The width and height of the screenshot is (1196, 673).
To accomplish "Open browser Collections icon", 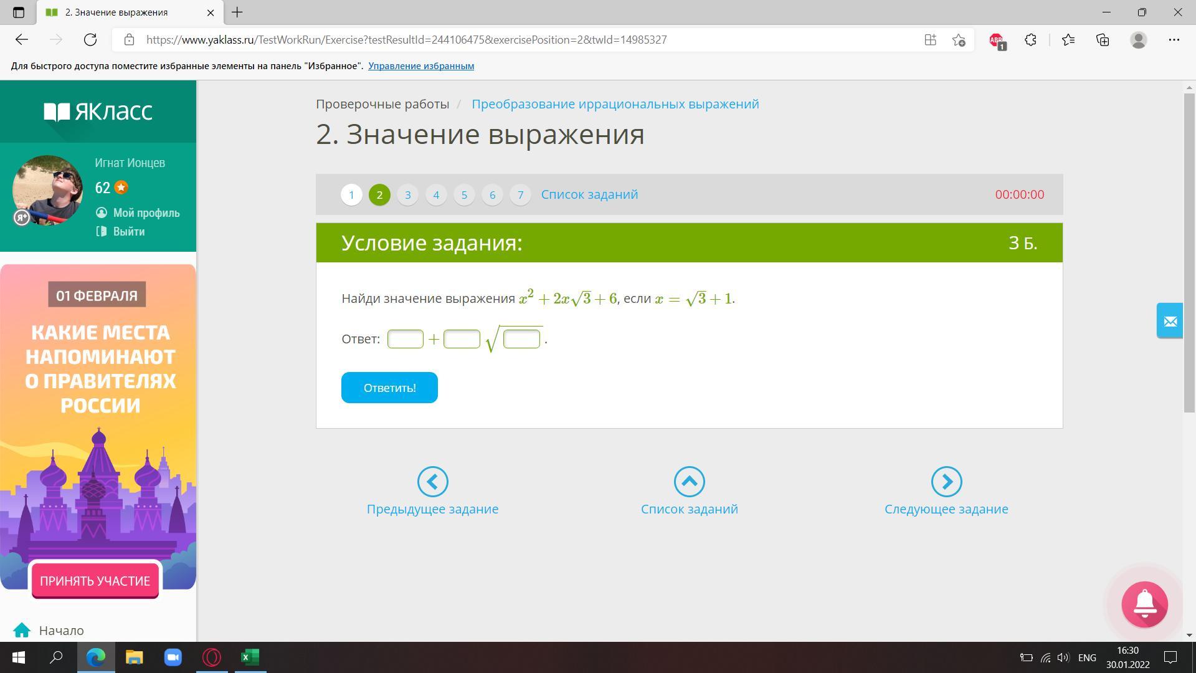I will (1103, 40).
